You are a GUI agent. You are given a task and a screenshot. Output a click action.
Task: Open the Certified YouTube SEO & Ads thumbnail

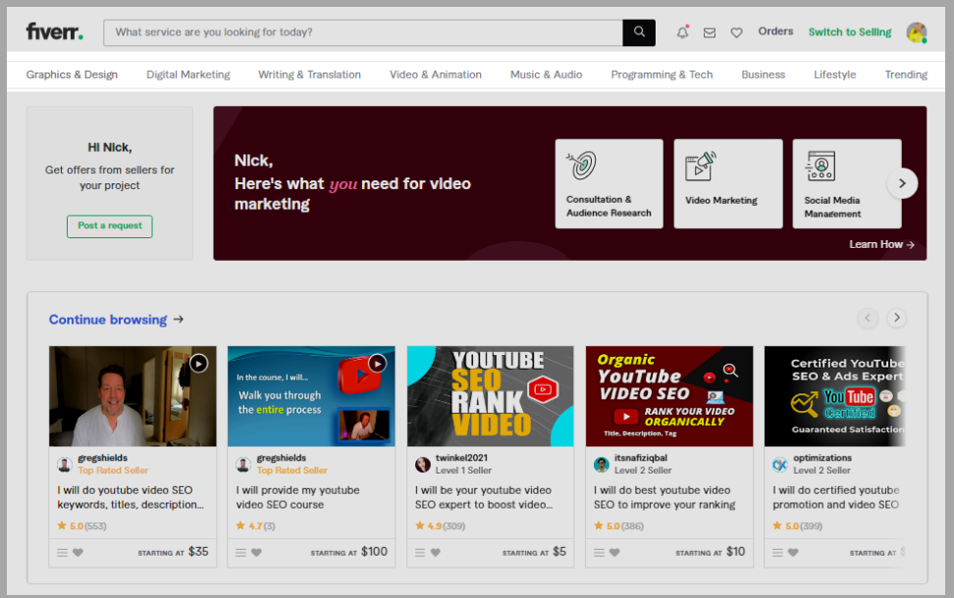pyautogui.click(x=834, y=396)
